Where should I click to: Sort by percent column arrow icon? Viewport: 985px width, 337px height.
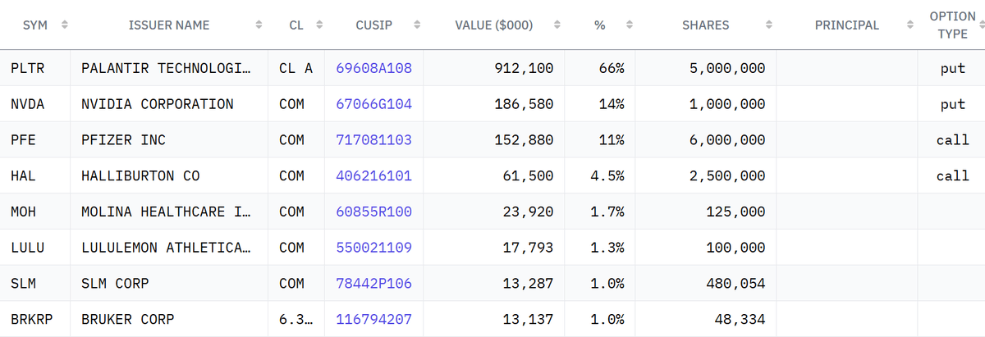(630, 25)
